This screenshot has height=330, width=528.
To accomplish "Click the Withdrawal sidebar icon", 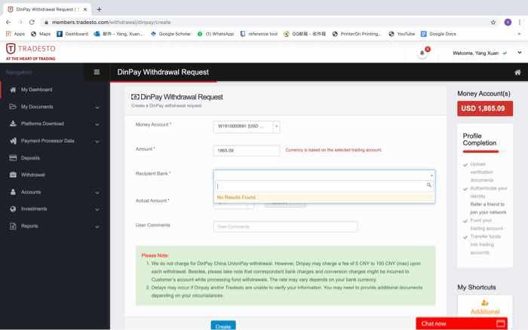I will (13, 175).
